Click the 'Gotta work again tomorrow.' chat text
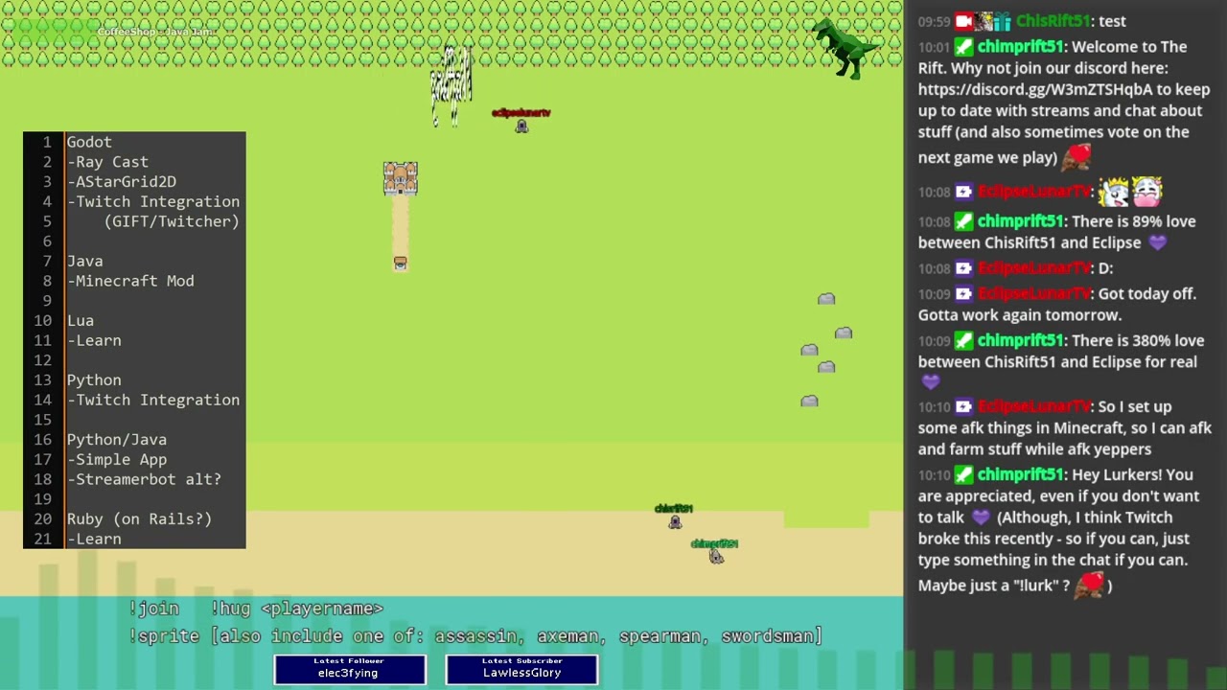1227x690 pixels. click(x=1020, y=315)
